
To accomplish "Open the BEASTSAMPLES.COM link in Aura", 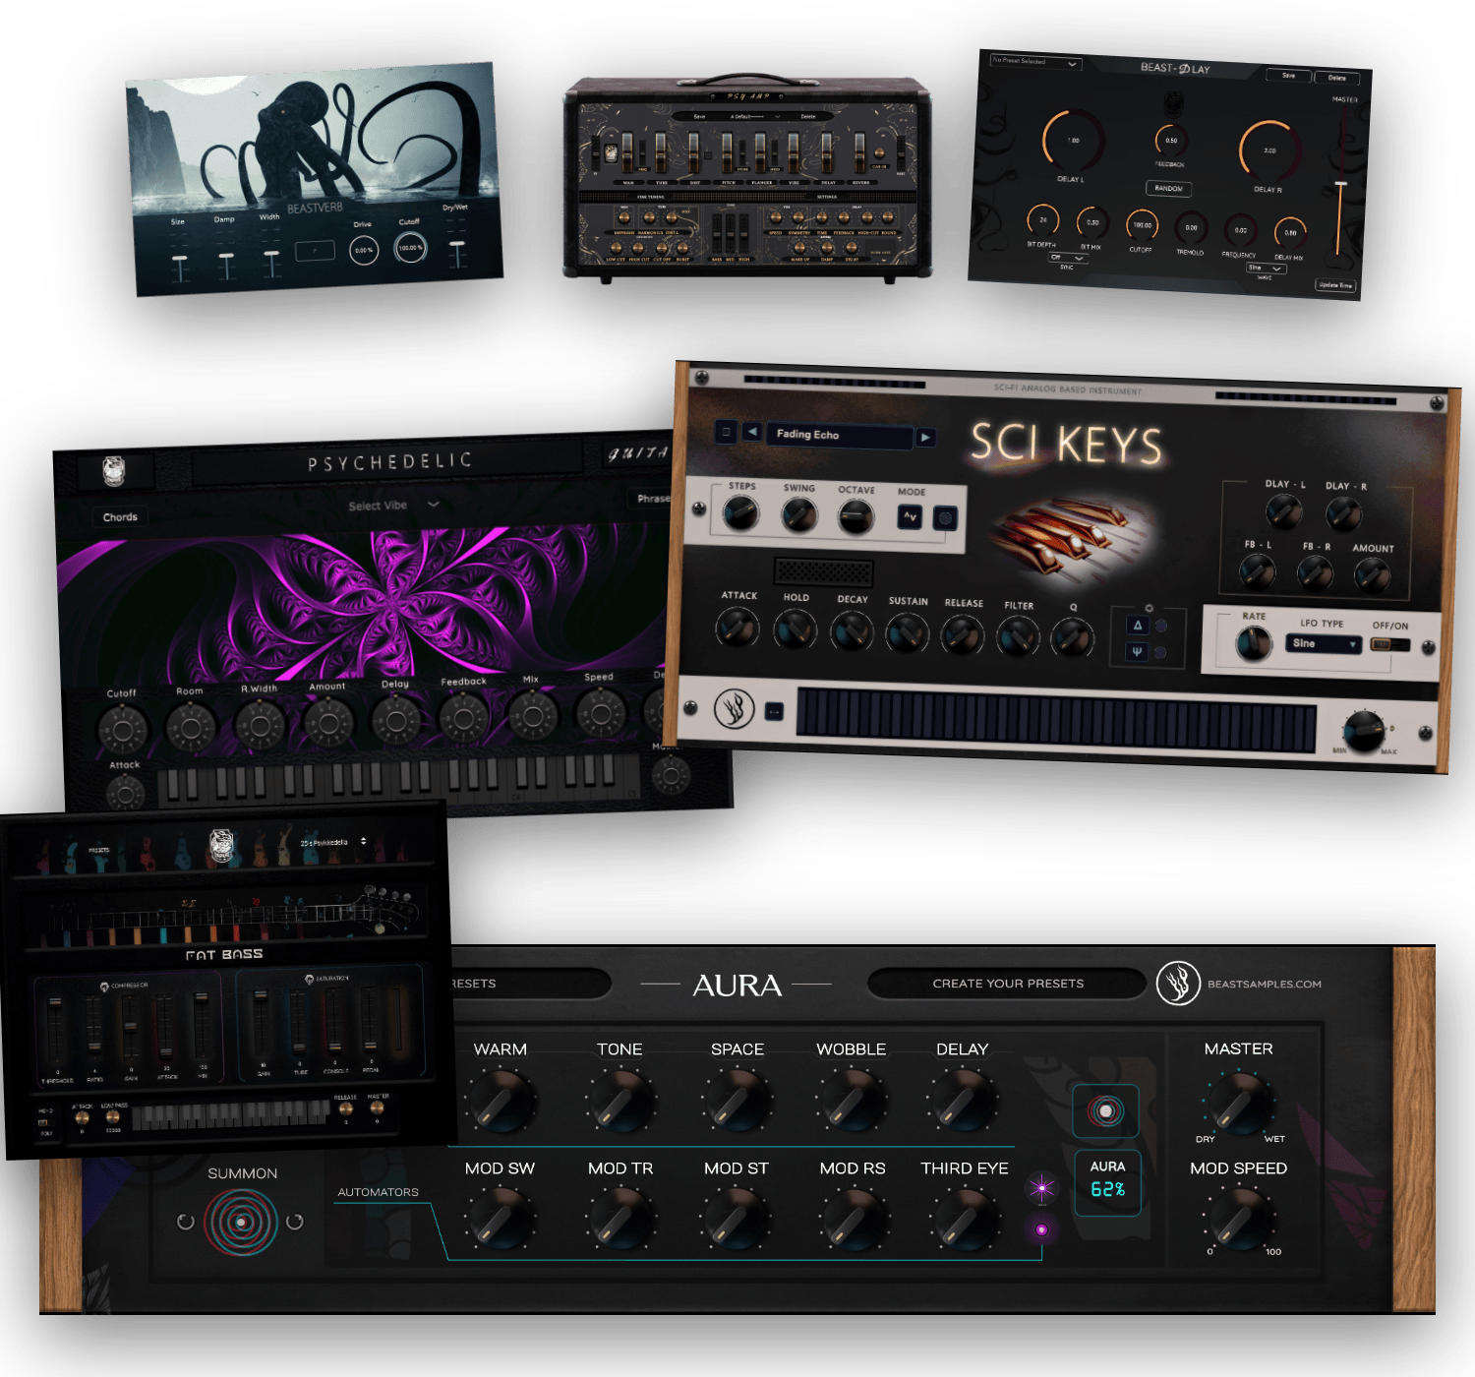I will (x=1264, y=984).
